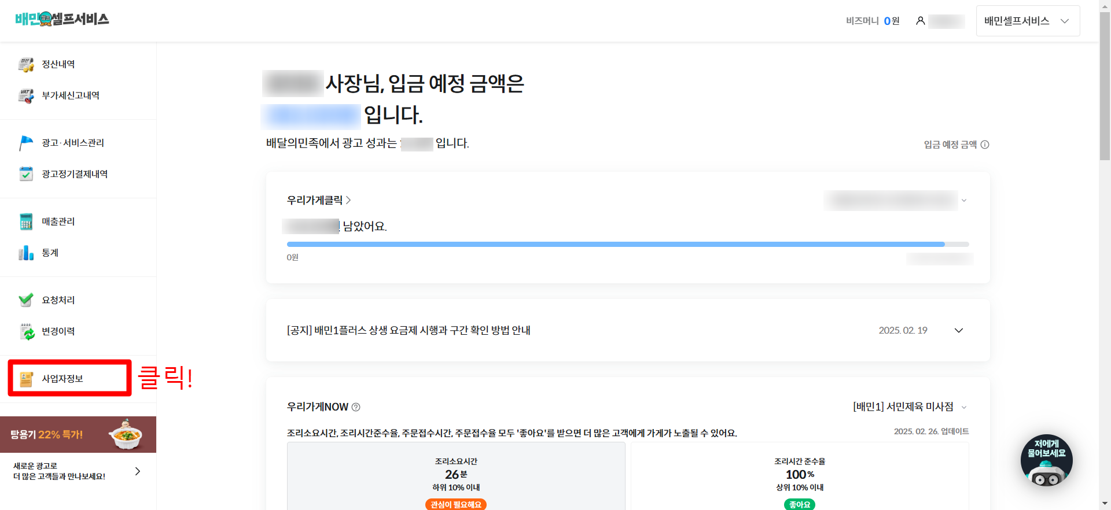Viewport: 1111px width, 510px height.
Task: Click the 우리가게클릭 budget progress bar
Action: pyautogui.click(x=628, y=245)
